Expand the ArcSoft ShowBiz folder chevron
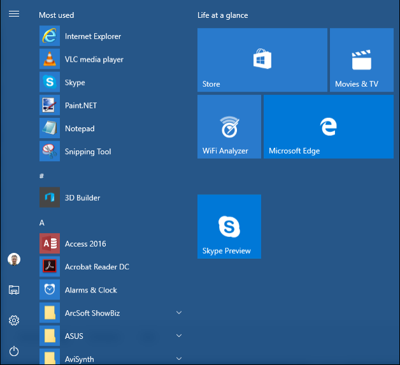 [179, 313]
